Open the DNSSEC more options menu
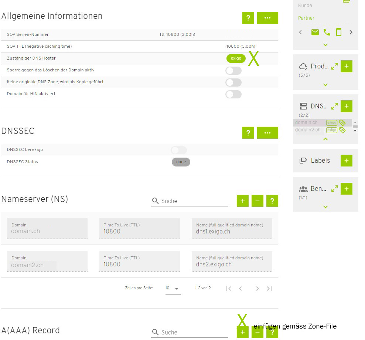The width and height of the screenshot is (365, 340). (267, 133)
